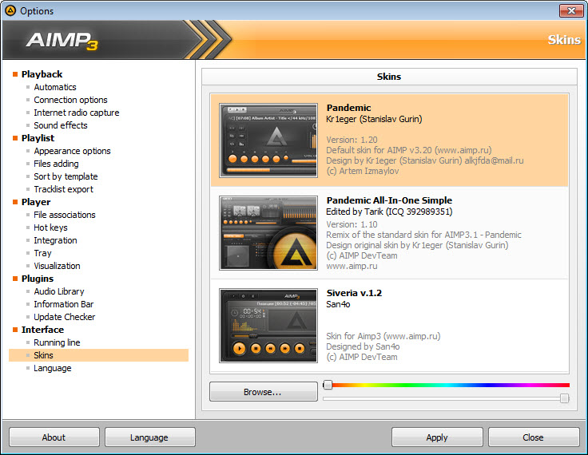Screen dimensions: 588x455
Task: Select the Playlist category heading
Action: pyautogui.click(x=38, y=138)
